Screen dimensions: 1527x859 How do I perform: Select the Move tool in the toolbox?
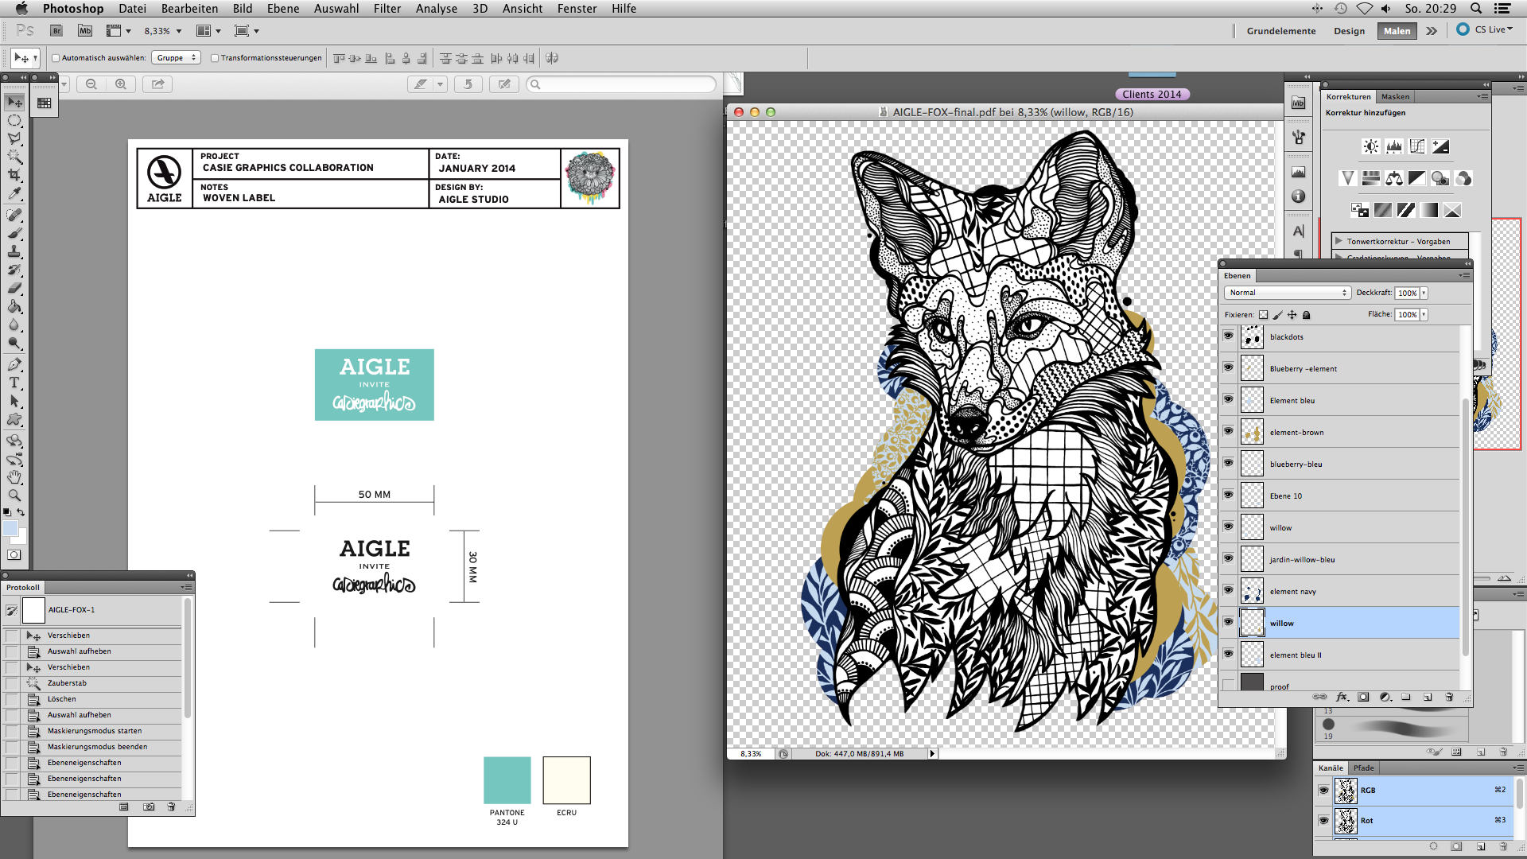pyautogui.click(x=14, y=102)
